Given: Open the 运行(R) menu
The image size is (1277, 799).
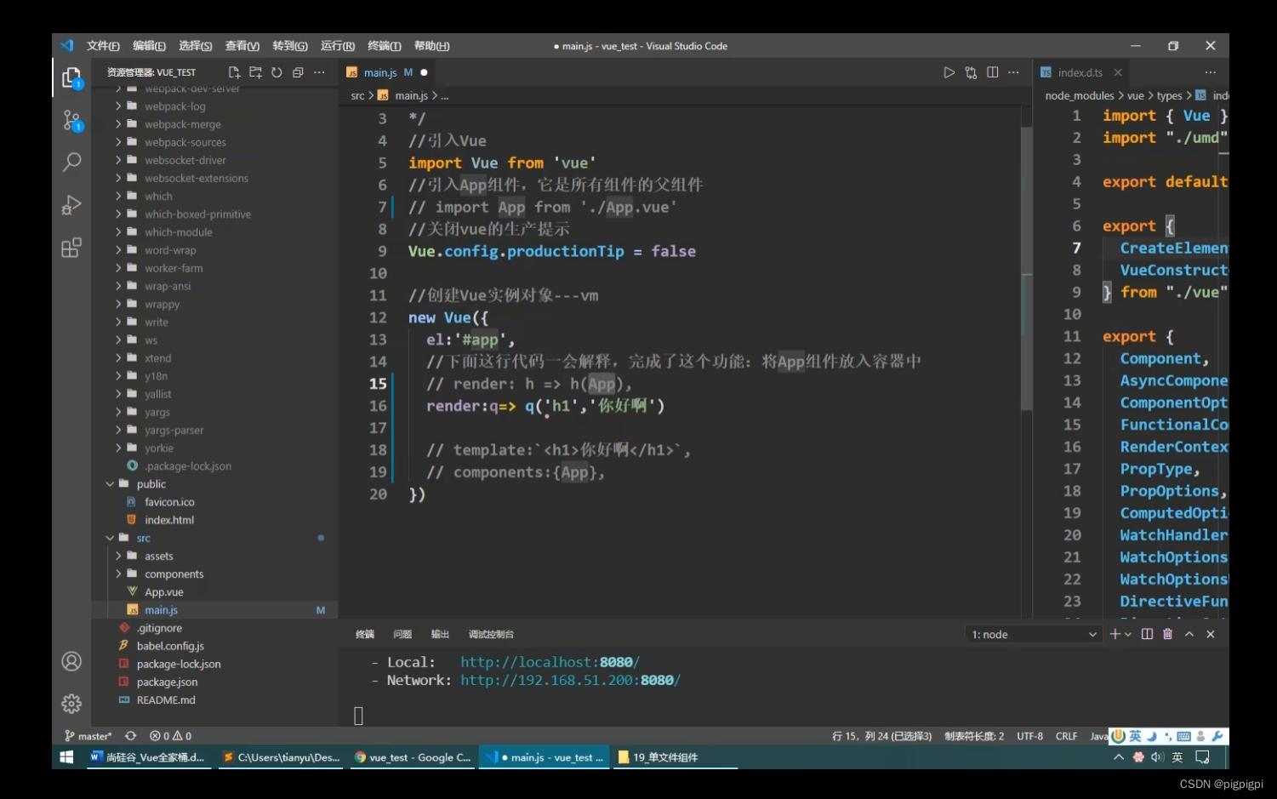Looking at the screenshot, I should tap(338, 46).
